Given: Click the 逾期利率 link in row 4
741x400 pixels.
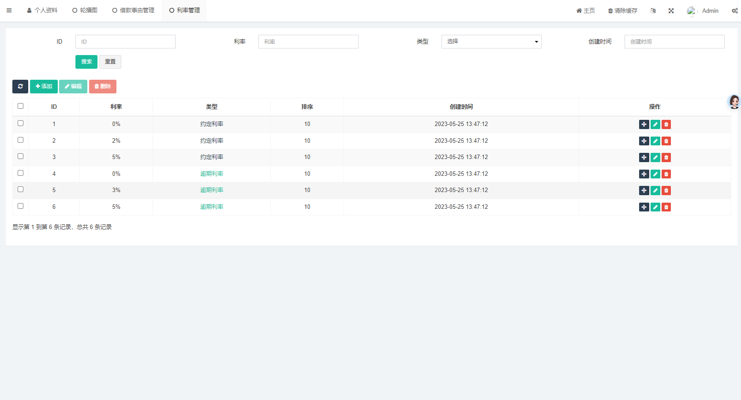Looking at the screenshot, I should click(x=212, y=174).
